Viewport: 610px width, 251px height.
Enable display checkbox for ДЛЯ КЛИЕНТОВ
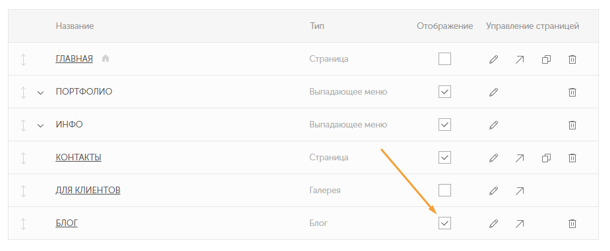point(444,190)
